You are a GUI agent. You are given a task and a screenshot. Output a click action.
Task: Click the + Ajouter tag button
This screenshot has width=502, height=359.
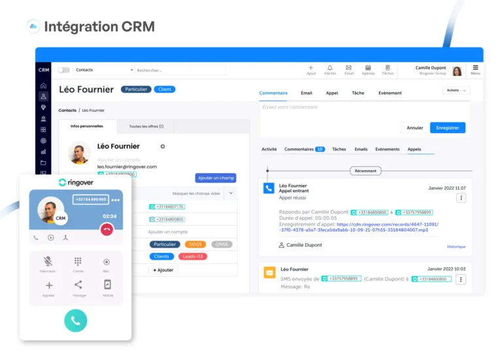click(x=163, y=270)
